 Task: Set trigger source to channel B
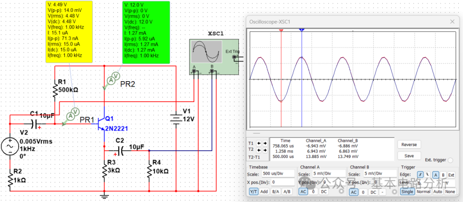tap(443, 175)
